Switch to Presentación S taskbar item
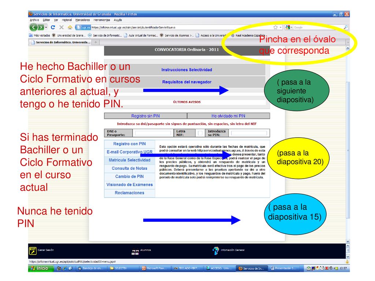Viewport: 375px width, 281px height. pyautogui.click(x=284, y=268)
